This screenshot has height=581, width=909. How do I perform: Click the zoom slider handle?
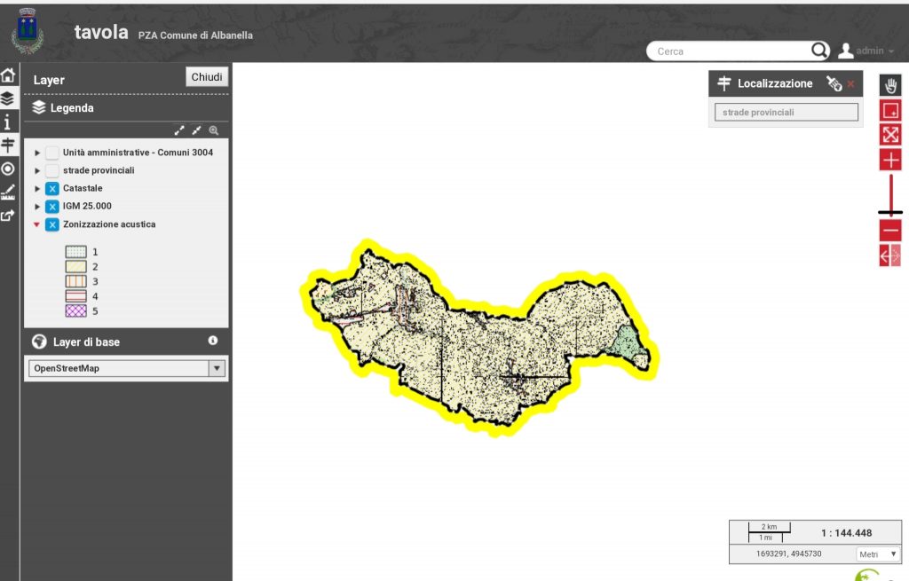(x=890, y=213)
